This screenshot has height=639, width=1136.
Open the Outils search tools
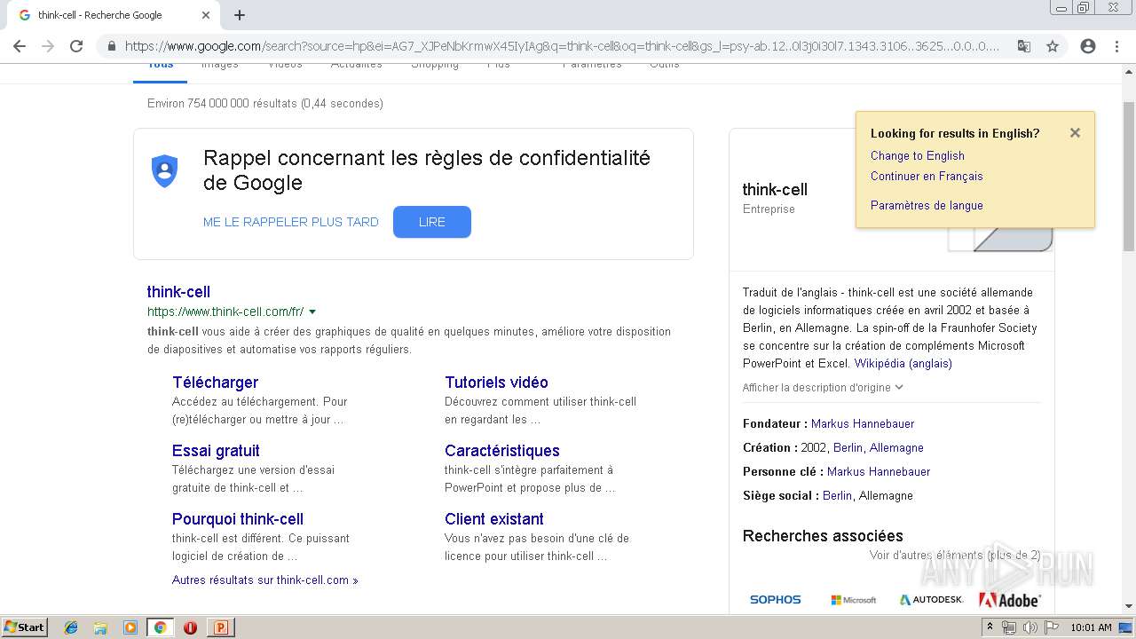(664, 66)
